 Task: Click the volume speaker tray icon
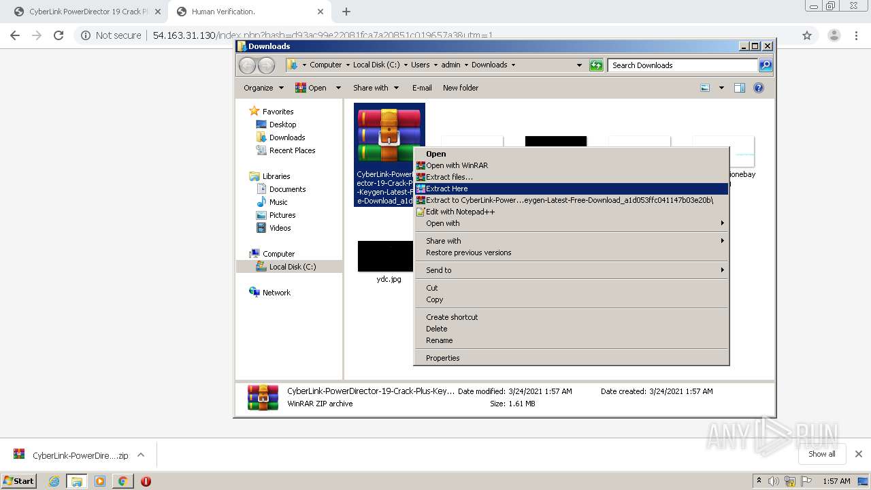tap(775, 481)
